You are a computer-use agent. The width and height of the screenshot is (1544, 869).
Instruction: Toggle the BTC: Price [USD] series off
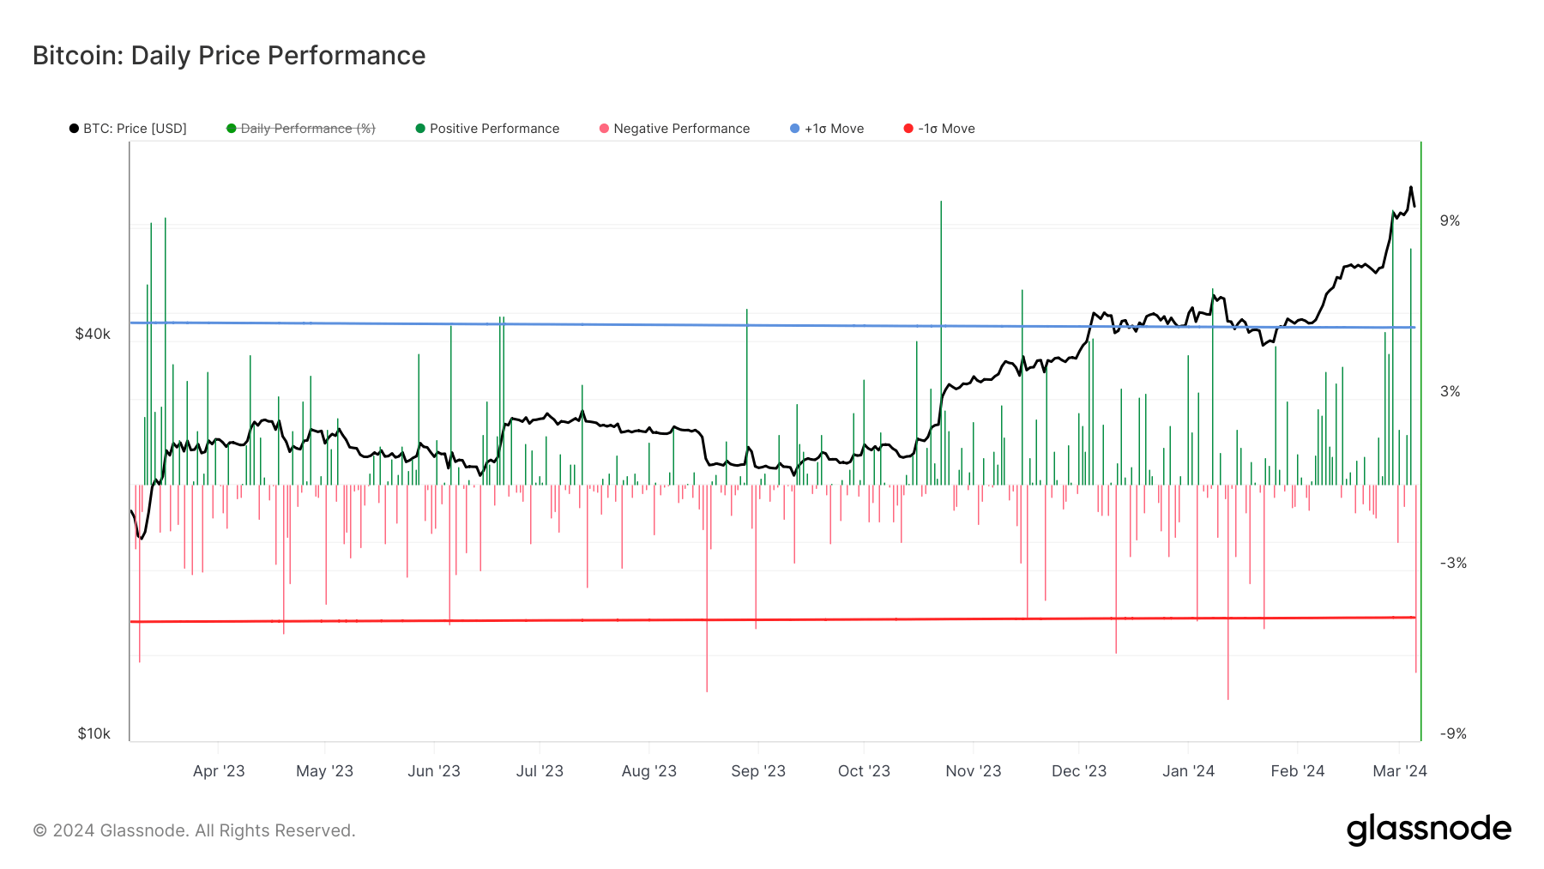point(133,128)
